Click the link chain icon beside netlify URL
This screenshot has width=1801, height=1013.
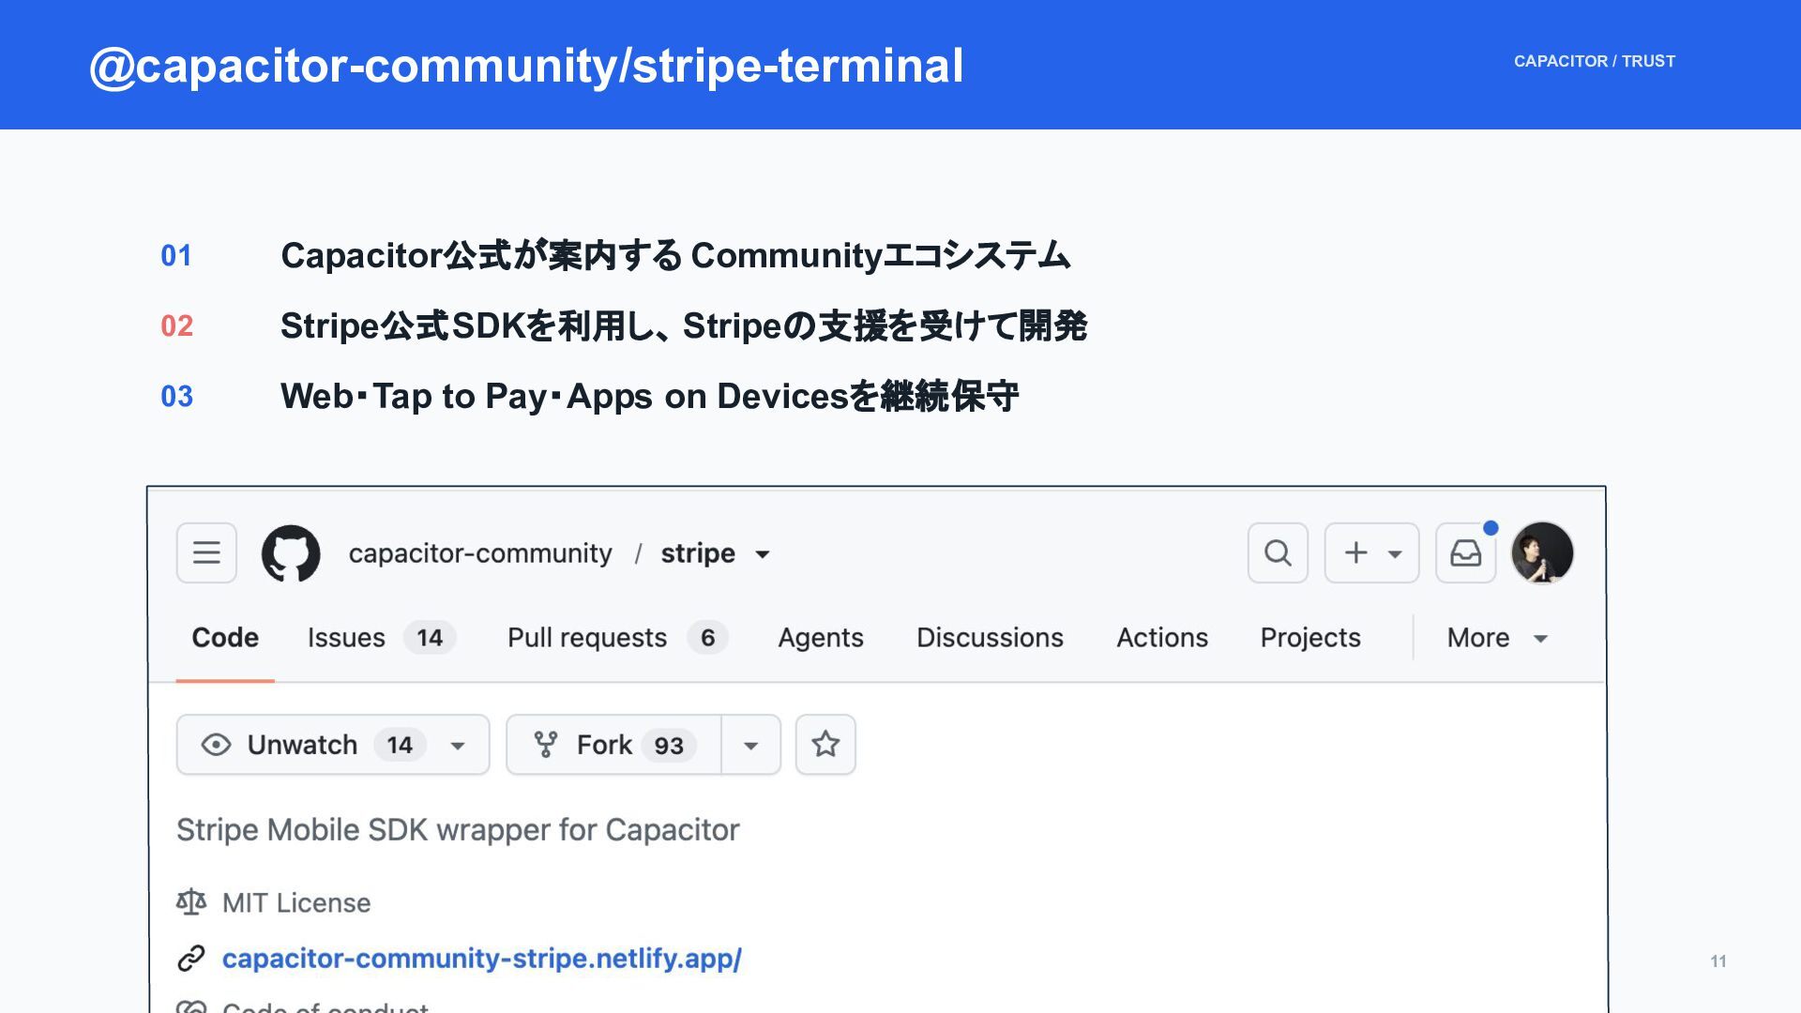[191, 959]
